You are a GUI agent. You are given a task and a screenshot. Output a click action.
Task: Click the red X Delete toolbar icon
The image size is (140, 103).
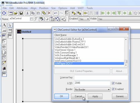tap(49, 13)
